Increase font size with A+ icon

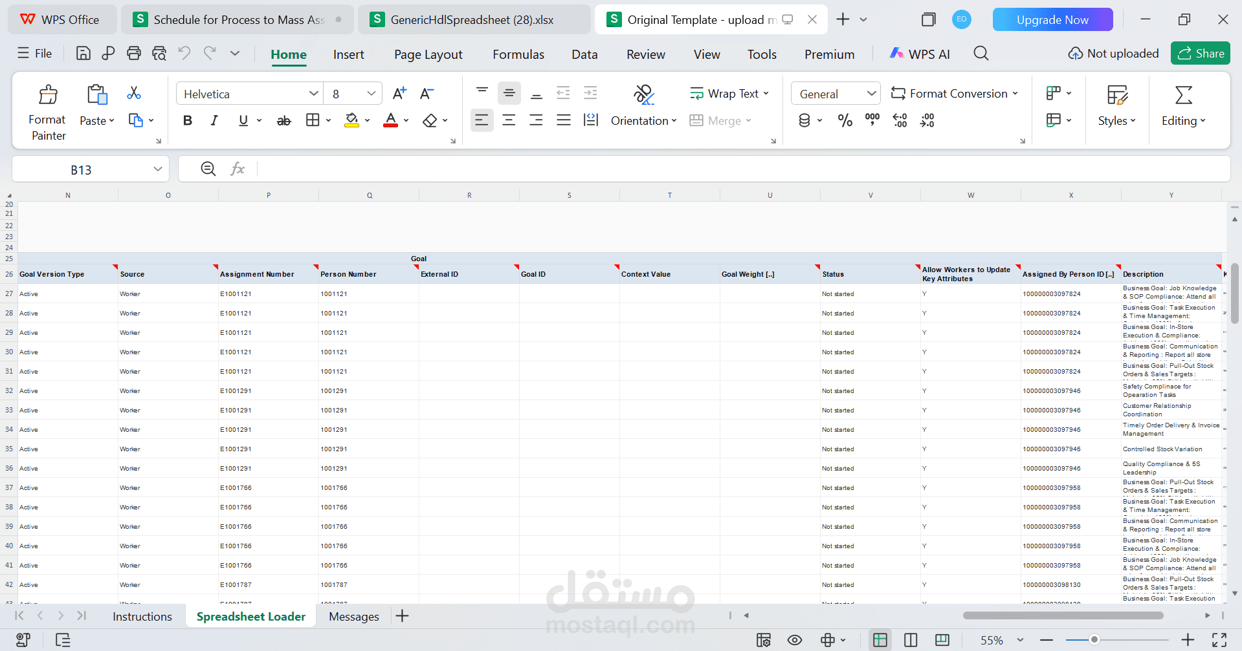[x=400, y=94]
